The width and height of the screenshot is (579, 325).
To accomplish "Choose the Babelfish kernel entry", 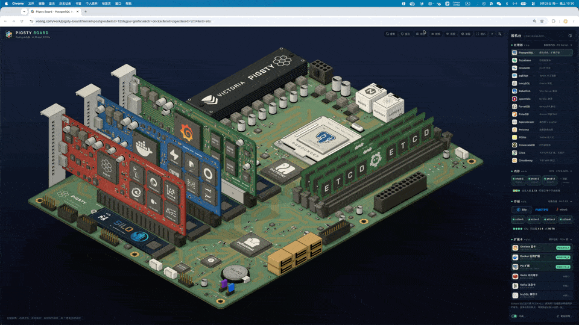I will click(x=542, y=91).
